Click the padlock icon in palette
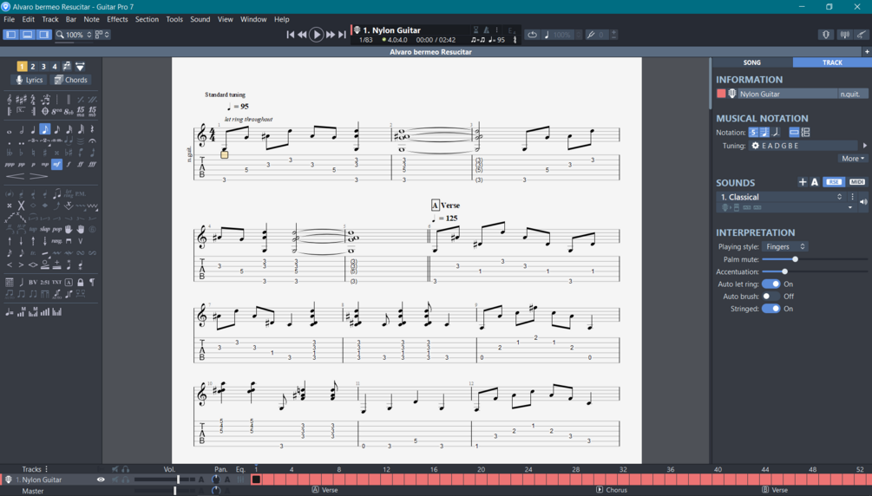872x496 pixels. (81, 283)
